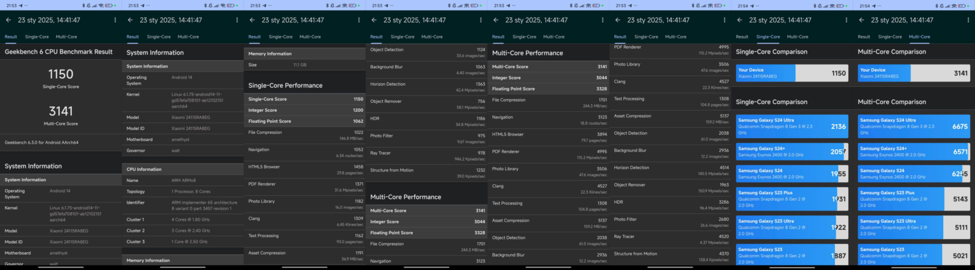Viewport: 975px width, 270px height.
Task: Select the Samsung Galaxy S24+ entry scoring 6571
Action: click(x=914, y=151)
